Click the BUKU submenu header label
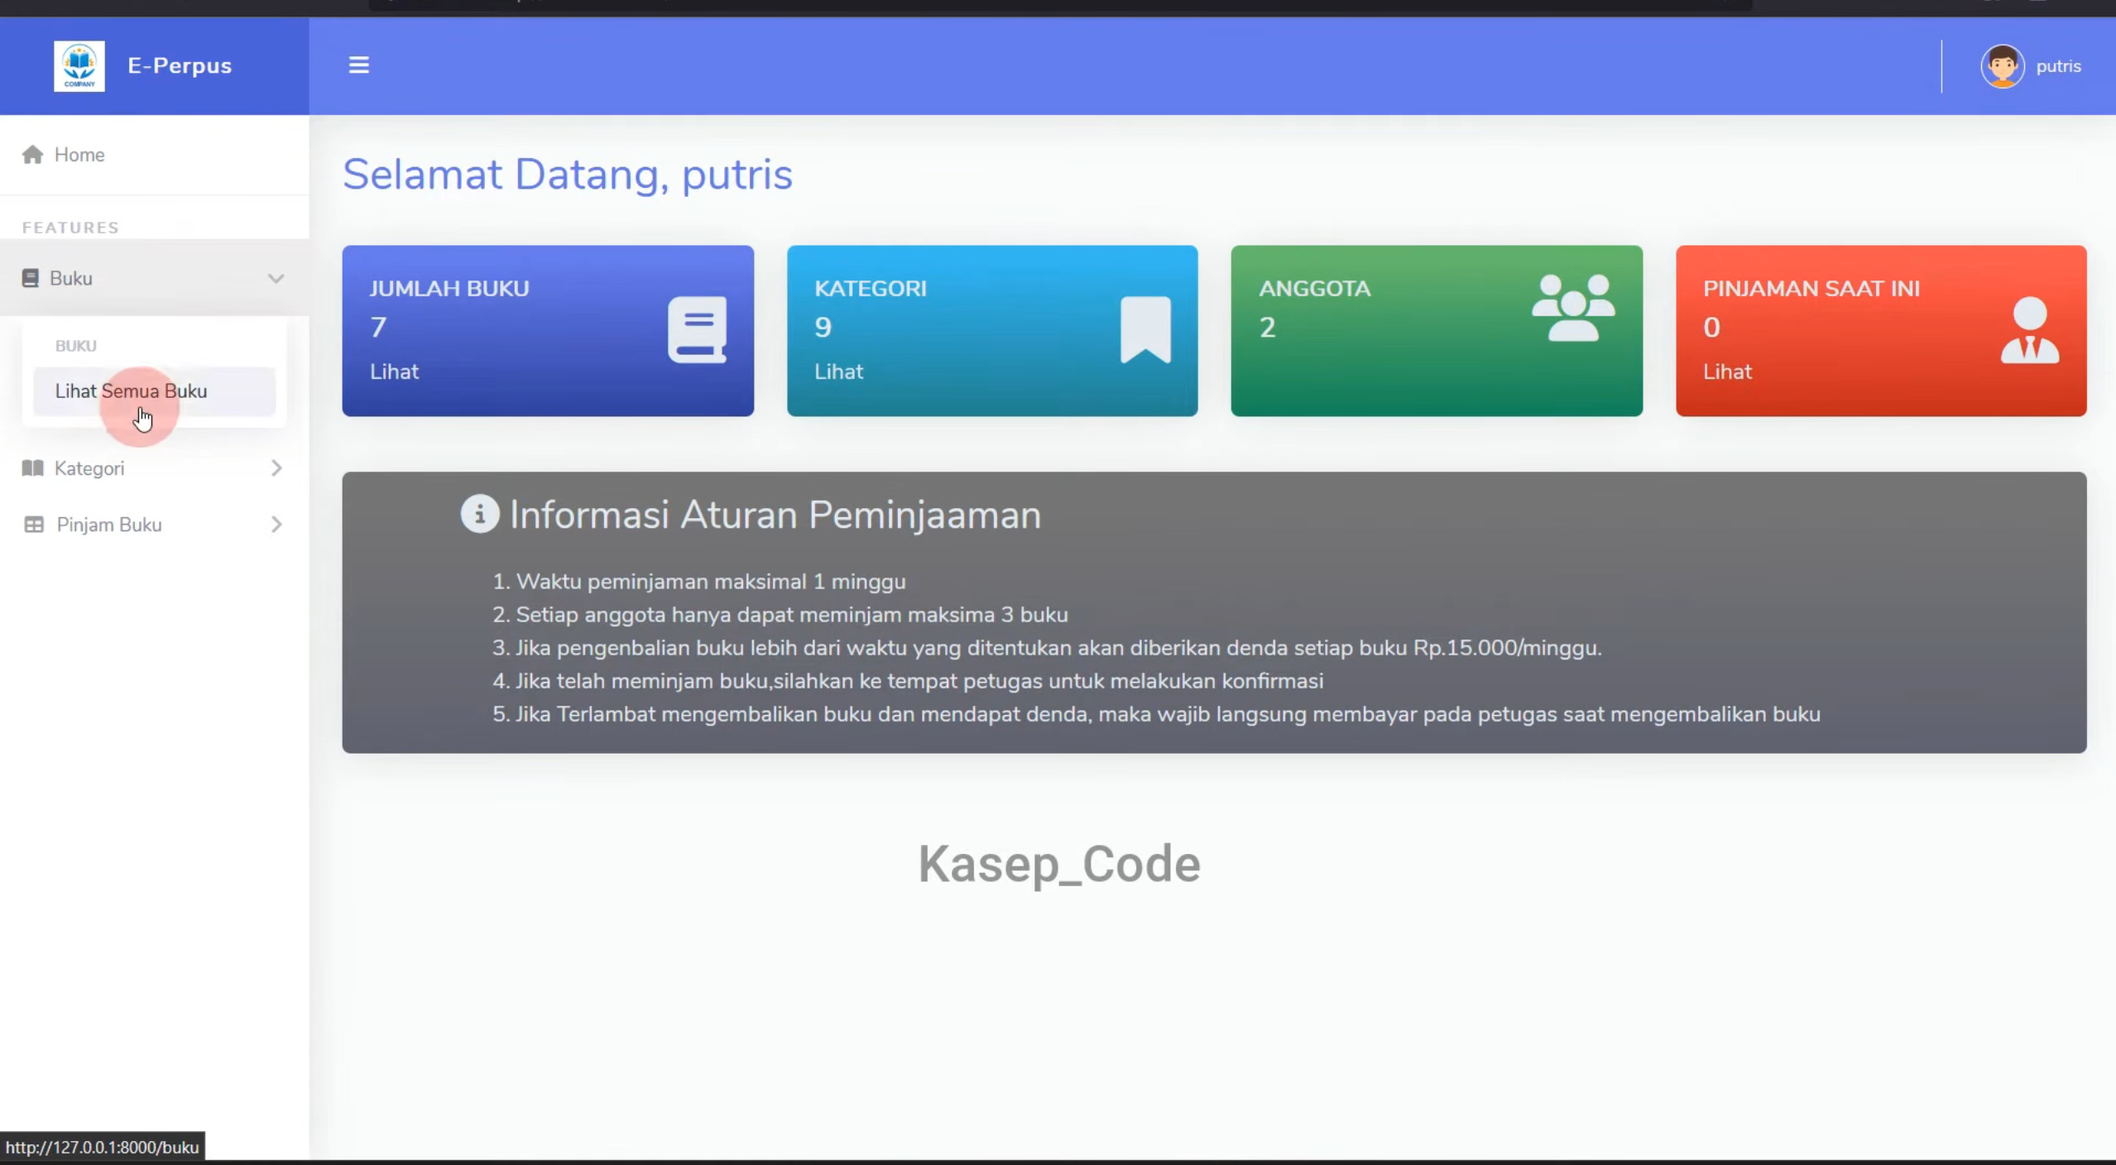The width and height of the screenshot is (2116, 1165). click(x=75, y=346)
